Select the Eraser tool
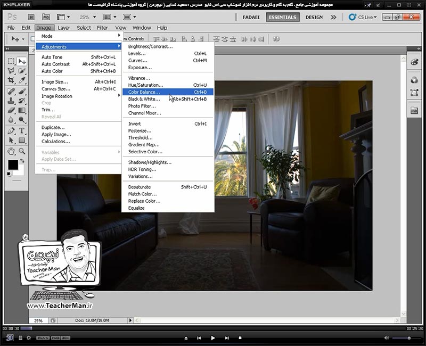Image resolution: width=426 pixels, height=346 pixels. (11, 110)
